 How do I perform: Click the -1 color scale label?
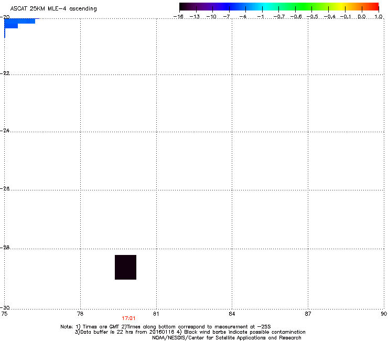coord(261,17)
